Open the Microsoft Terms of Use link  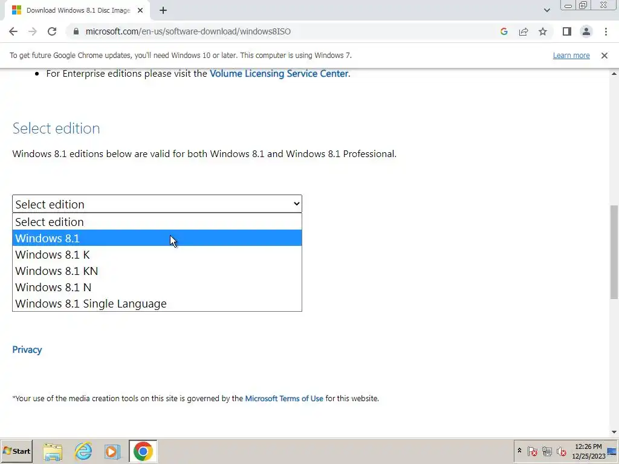pyautogui.click(x=284, y=399)
